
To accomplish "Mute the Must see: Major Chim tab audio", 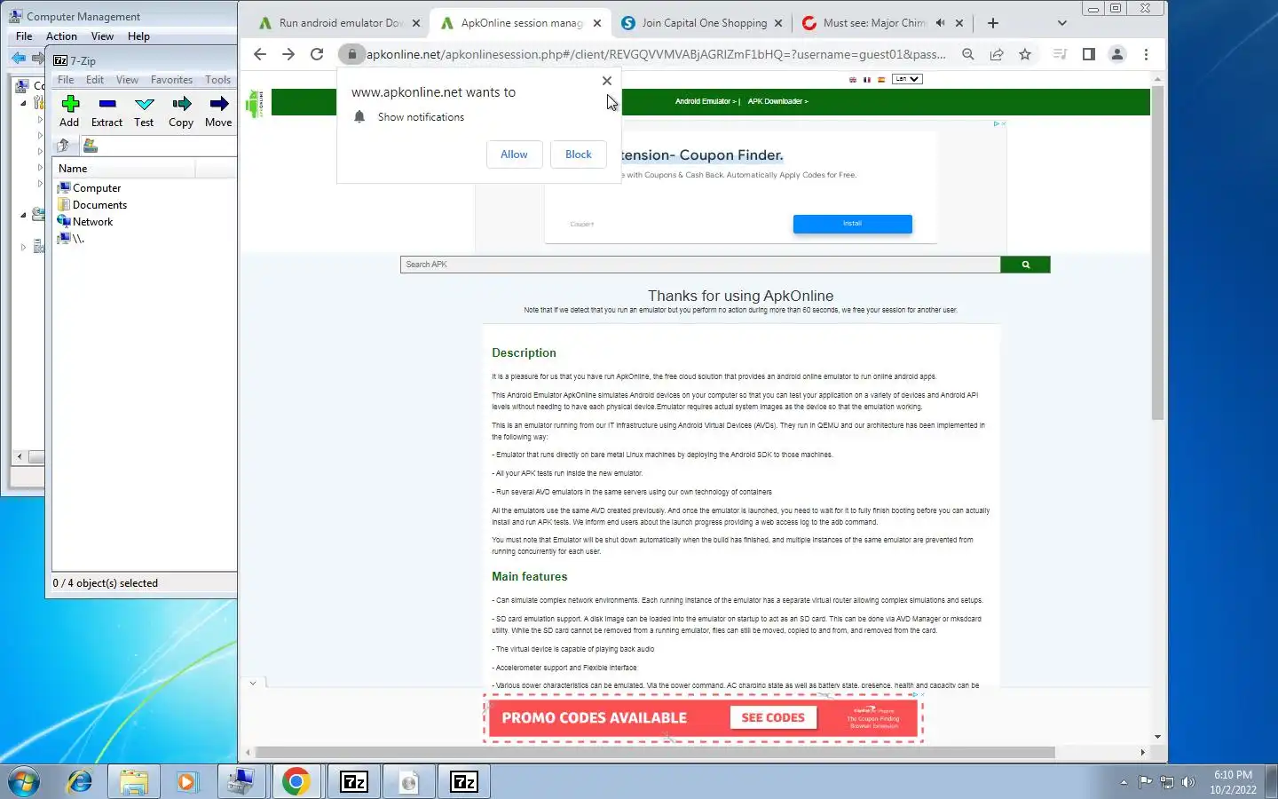I will (940, 23).
